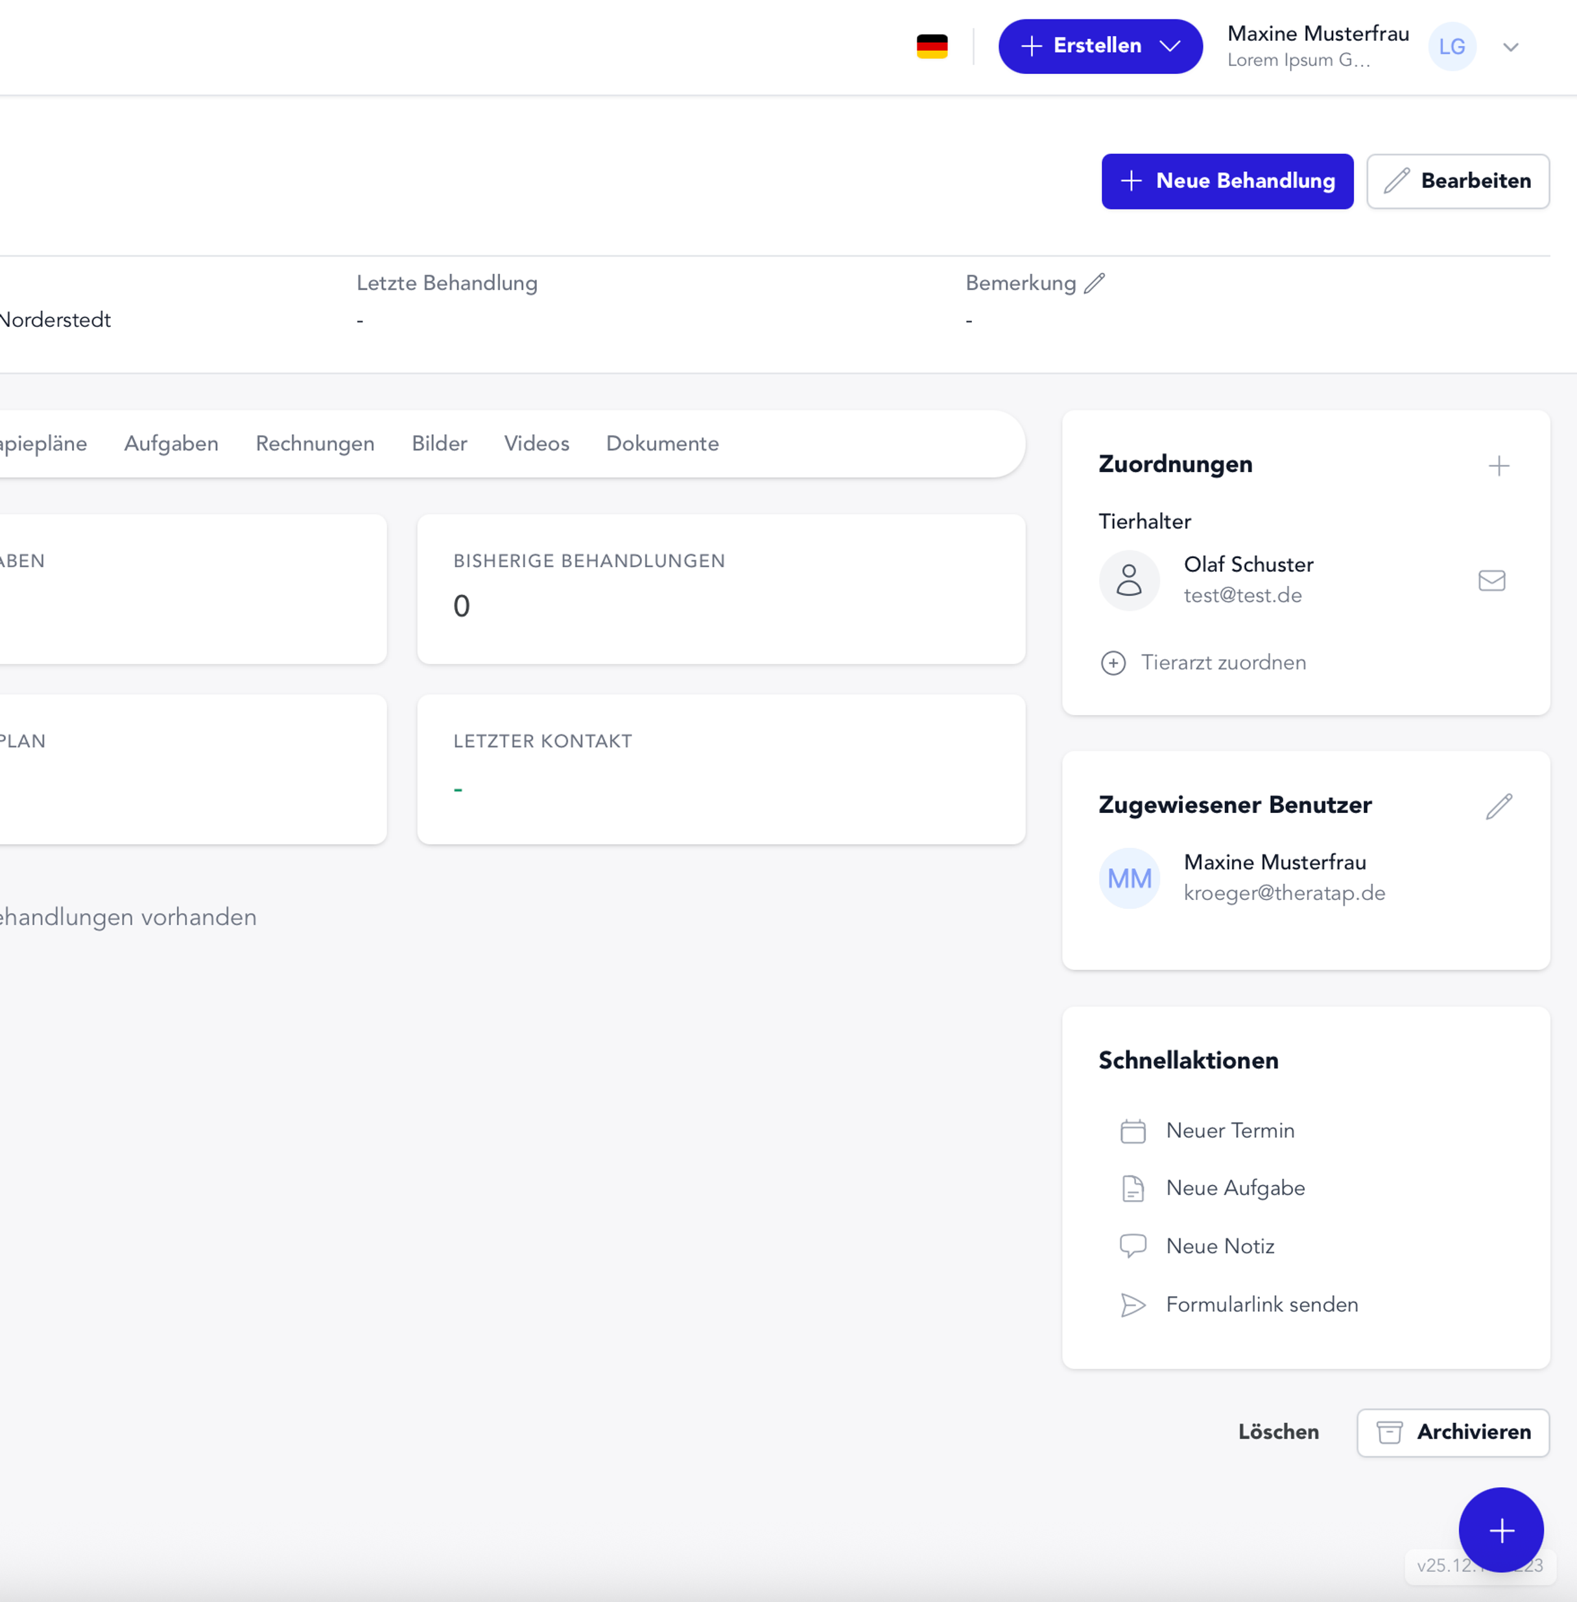The height and width of the screenshot is (1602, 1577).
Task: Select Tierarzt zuordnen plus icon
Action: (1113, 663)
